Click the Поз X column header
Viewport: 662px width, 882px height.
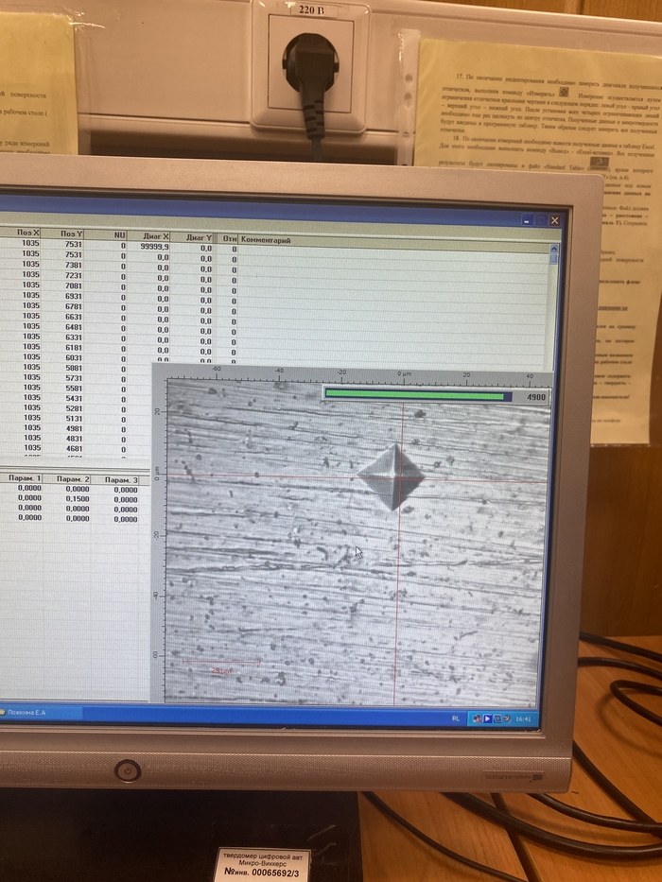point(21,233)
